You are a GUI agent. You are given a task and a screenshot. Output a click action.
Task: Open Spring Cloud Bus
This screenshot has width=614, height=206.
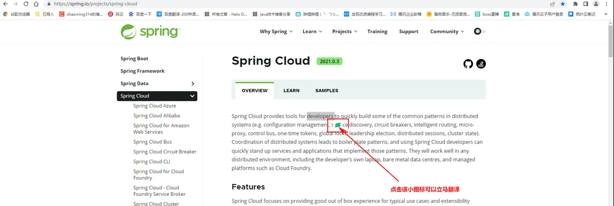(152, 142)
